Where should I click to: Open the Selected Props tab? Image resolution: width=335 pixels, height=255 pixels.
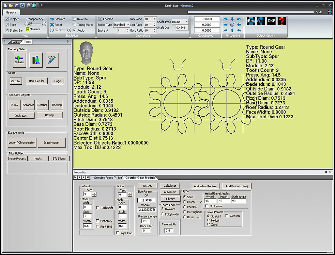(x=103, y=177)
